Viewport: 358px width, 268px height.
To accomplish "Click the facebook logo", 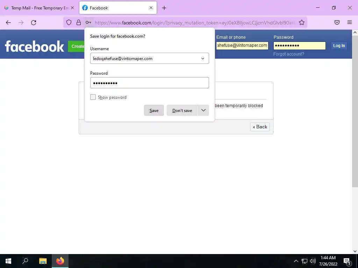I will click(x=35, y=46).
